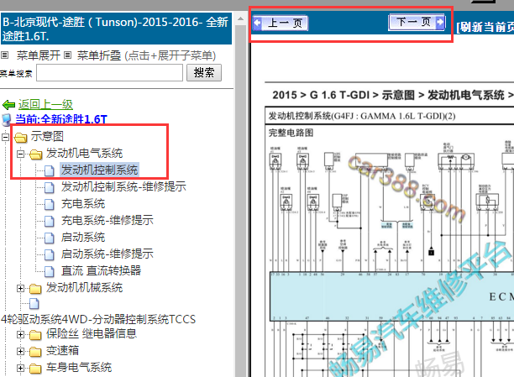Image resolution: width=514 pixels, height=377 pixels.
Task: Click the 搜索 search button
Action: 204,72
